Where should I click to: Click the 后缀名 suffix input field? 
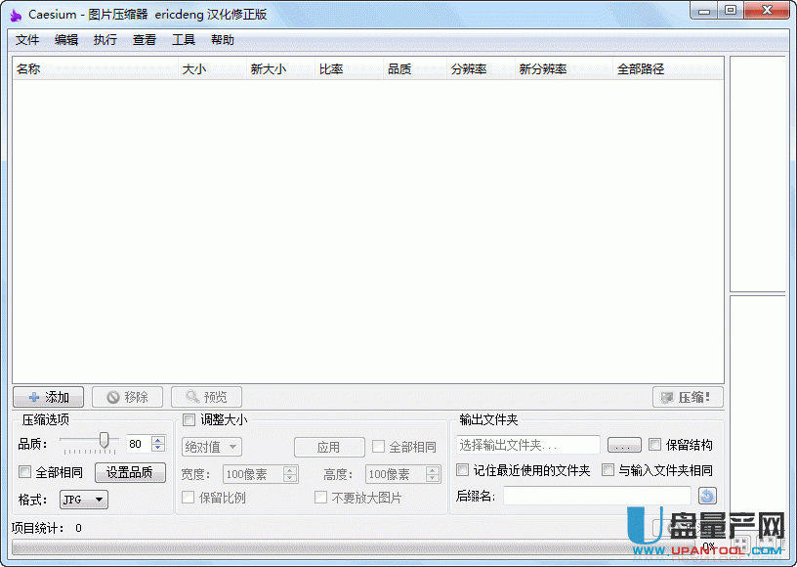pos(596,497)
